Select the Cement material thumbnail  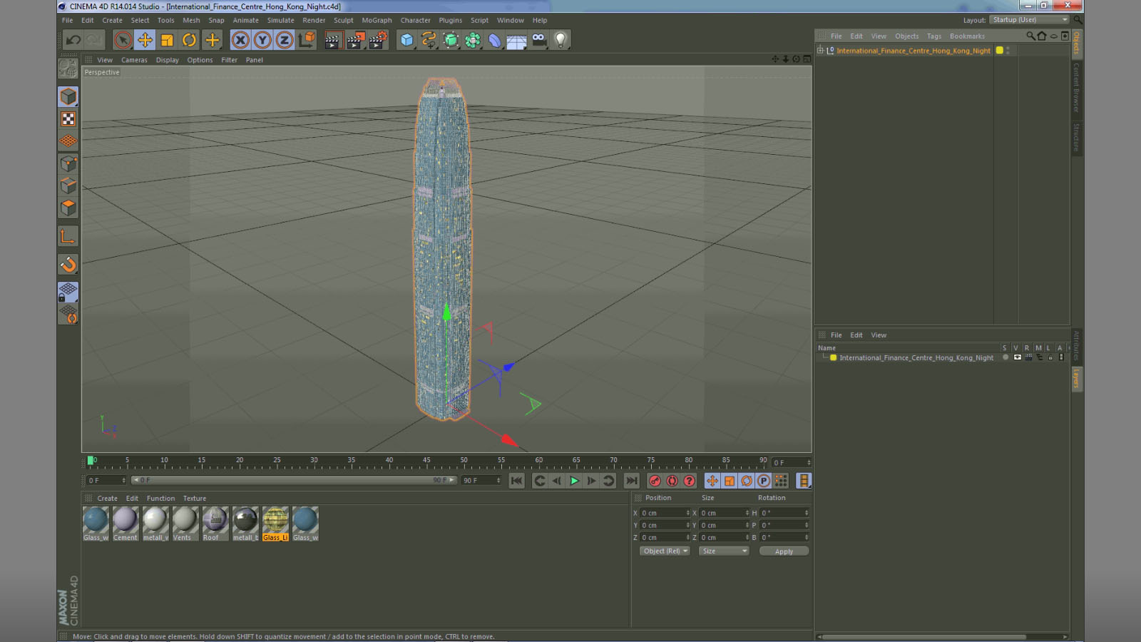[126, 524]
